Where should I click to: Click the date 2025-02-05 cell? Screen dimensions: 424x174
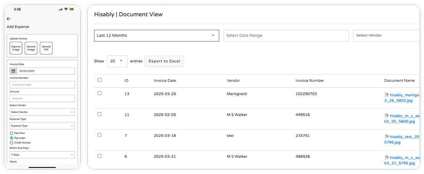(165, 115)
